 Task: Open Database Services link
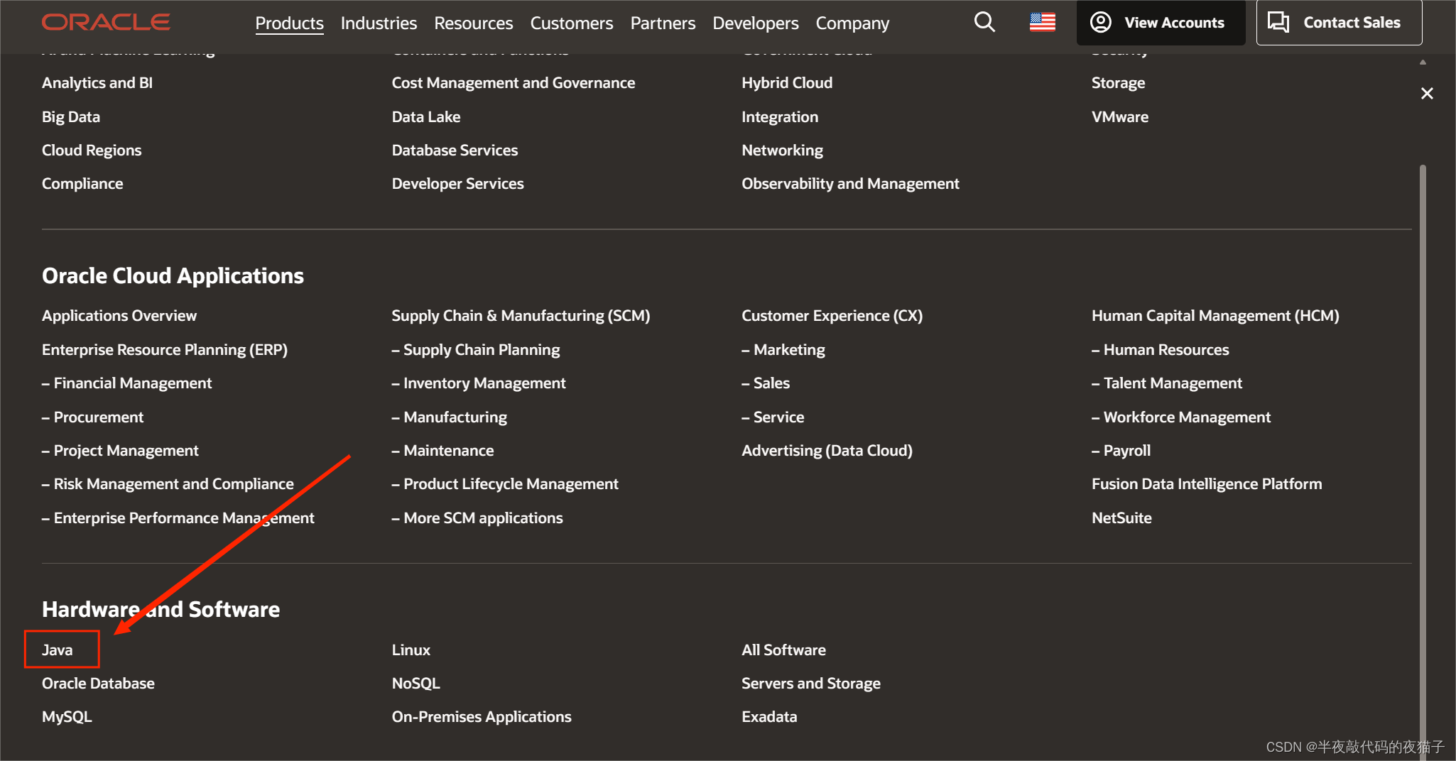coord(455,150)
